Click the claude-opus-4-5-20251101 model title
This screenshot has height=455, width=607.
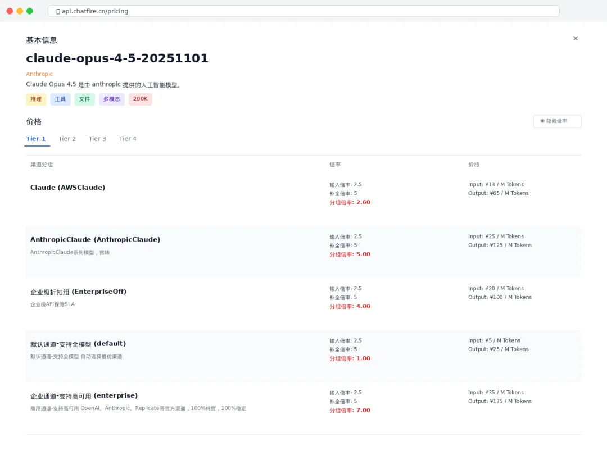(x=117, y=58)
